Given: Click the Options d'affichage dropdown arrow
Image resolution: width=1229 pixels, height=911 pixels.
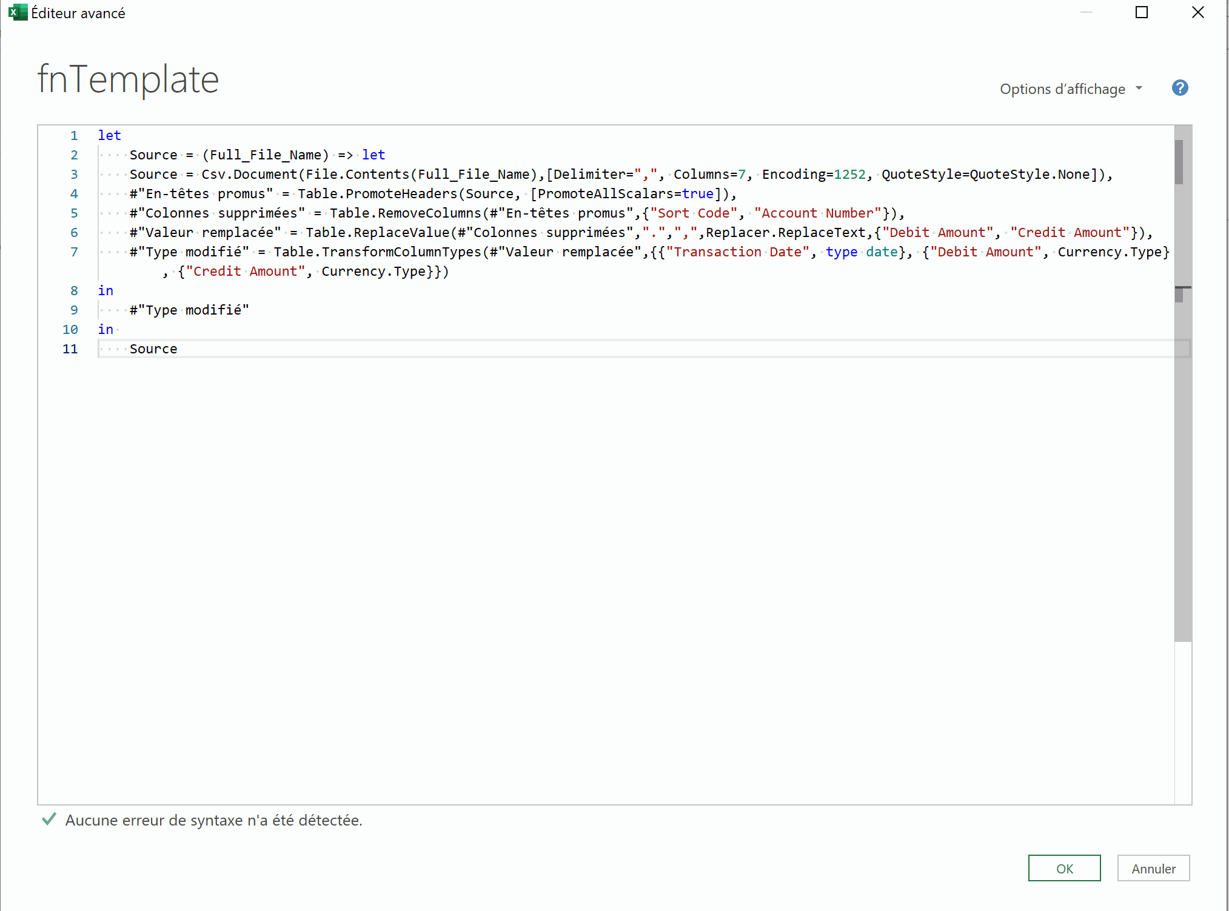Looking at the screenshot, I should click(x=1139, y=88).
